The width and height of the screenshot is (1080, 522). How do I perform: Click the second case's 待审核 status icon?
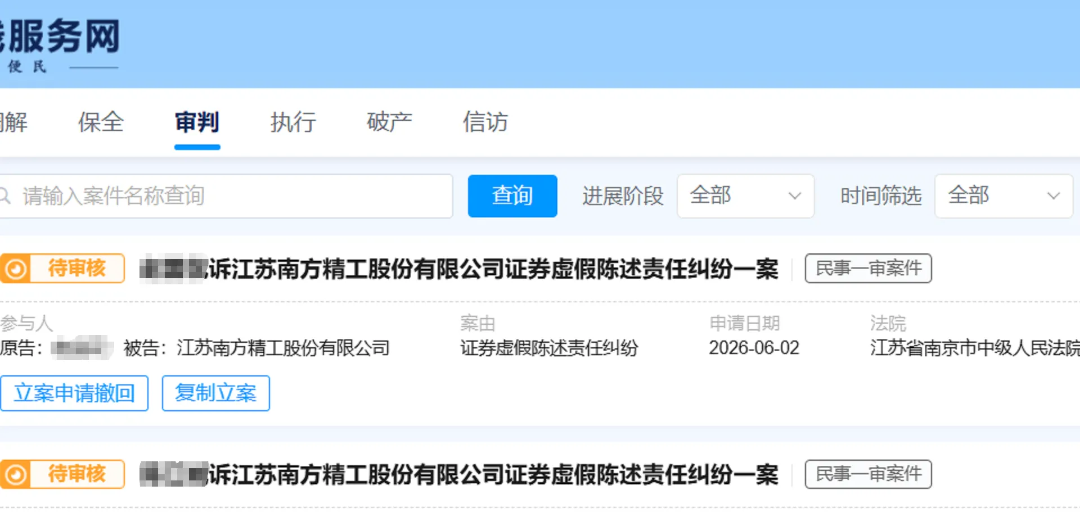click(x=16, y=474)
